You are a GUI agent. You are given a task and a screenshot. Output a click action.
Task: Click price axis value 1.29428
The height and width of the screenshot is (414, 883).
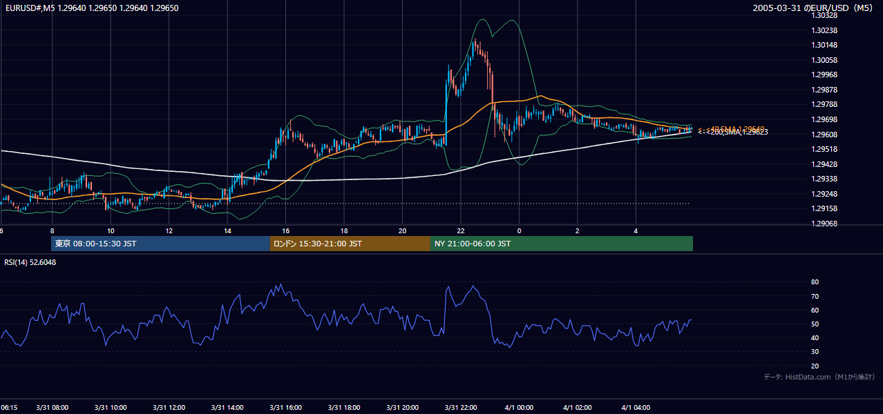[825, 164]
